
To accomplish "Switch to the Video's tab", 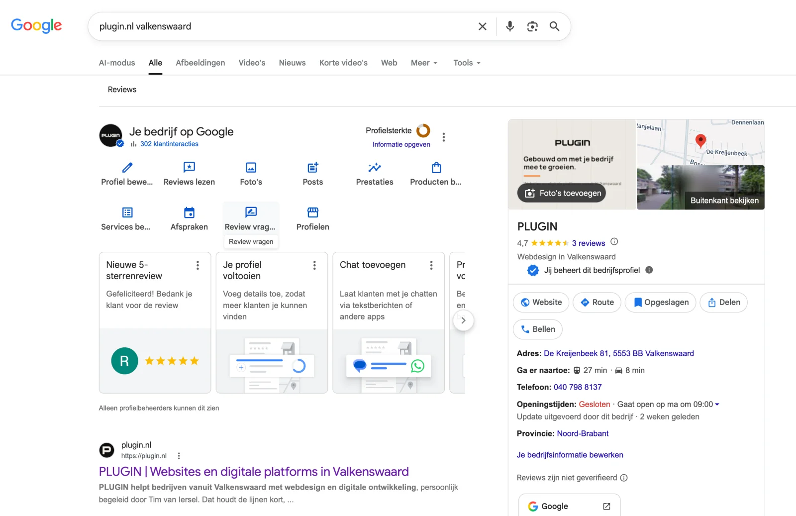I will coord(252,63).
